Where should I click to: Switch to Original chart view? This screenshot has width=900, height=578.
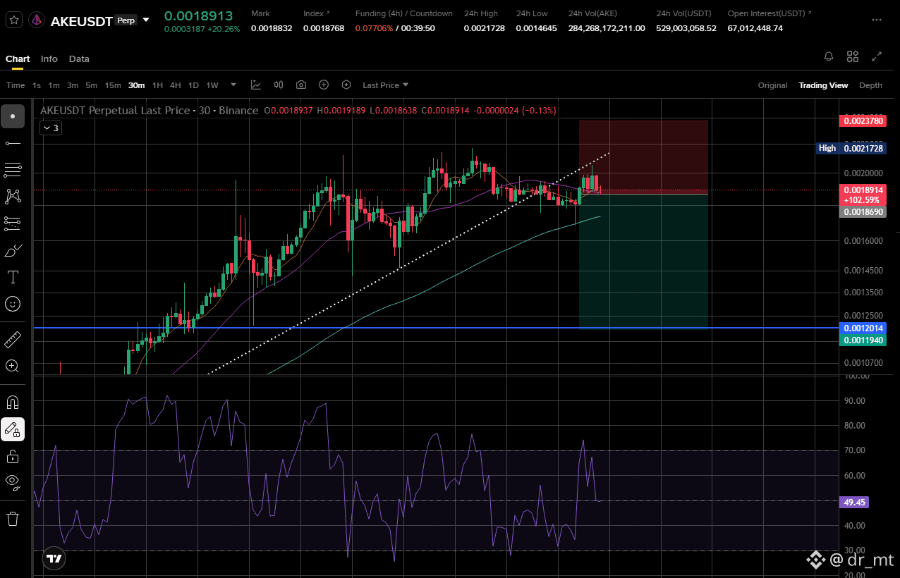click(x=772, y=85)
